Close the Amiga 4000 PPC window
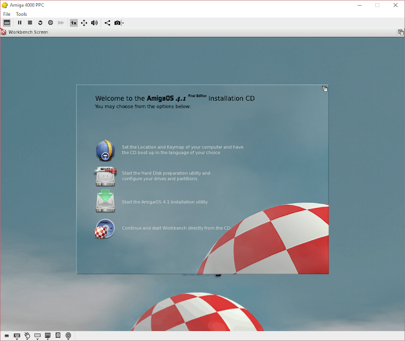 point(396,5)
